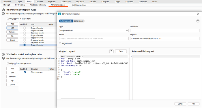Switch to the Intercept sub-tab
This screenshot has height=108, width=202.
pyautogui.click(x=6, y=5)
